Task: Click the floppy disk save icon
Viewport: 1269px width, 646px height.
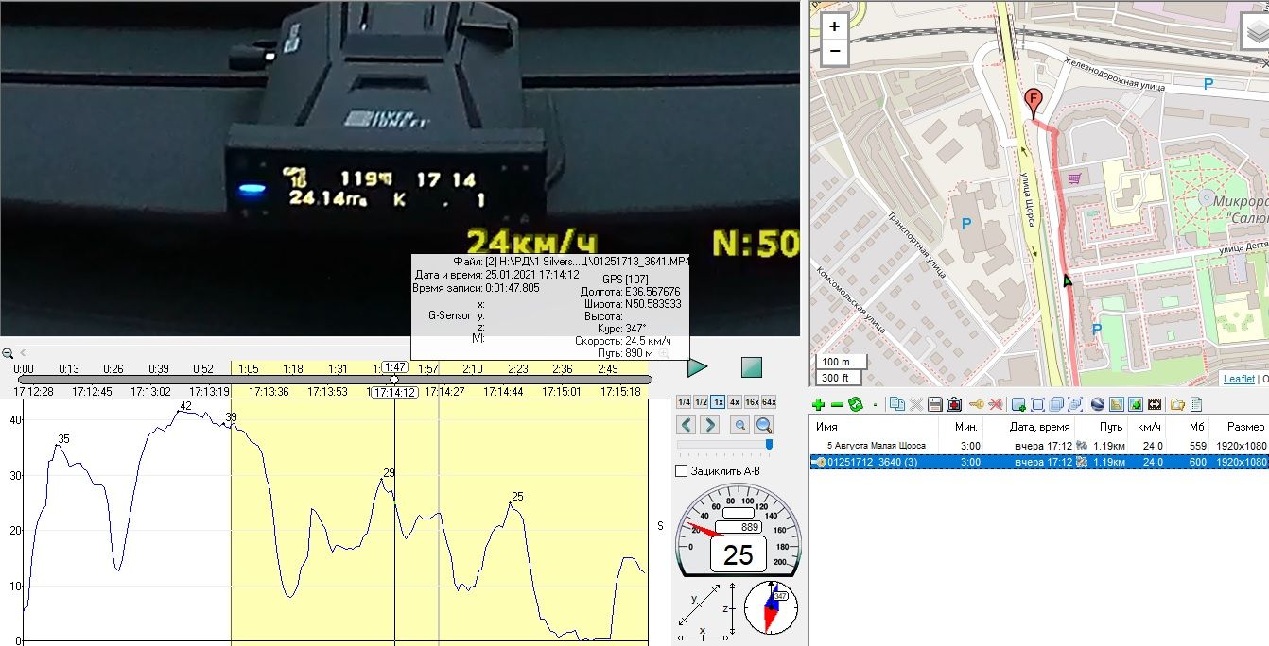Action: tap(935, 404)
